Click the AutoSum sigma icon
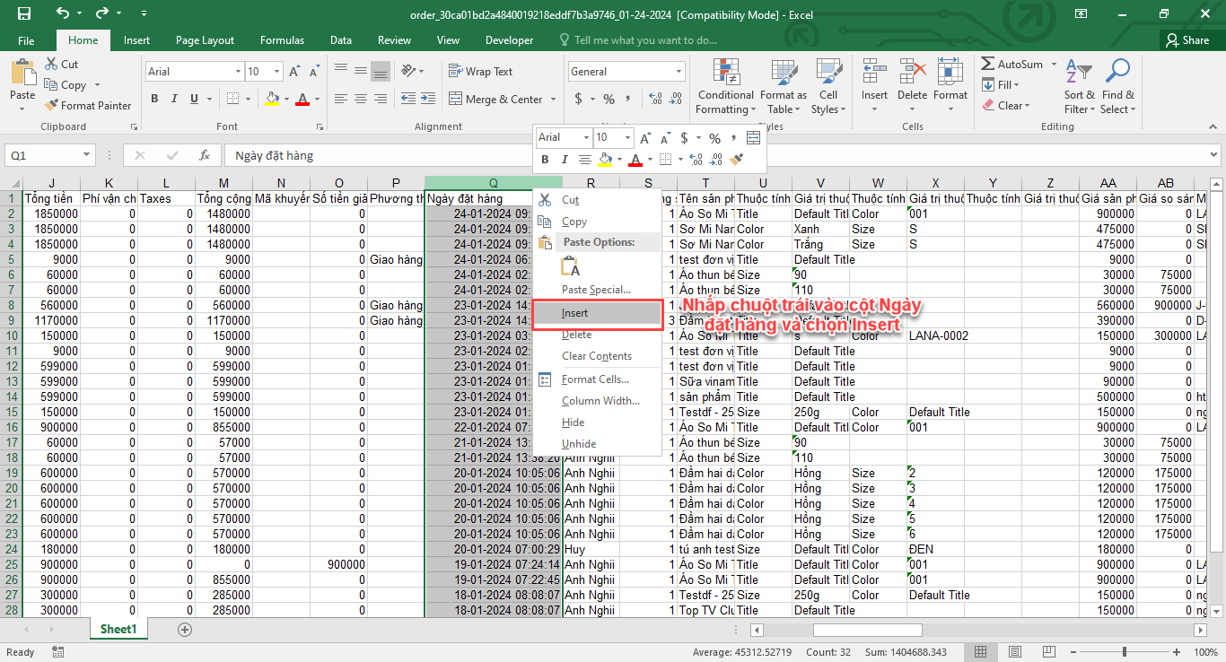 click(987, 65)
